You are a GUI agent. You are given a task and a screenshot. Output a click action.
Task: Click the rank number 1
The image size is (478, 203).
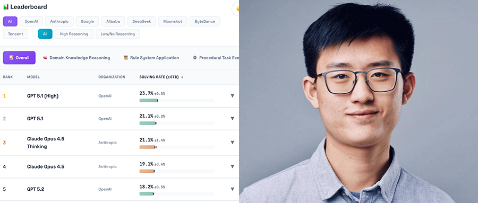tap(4, 96)
